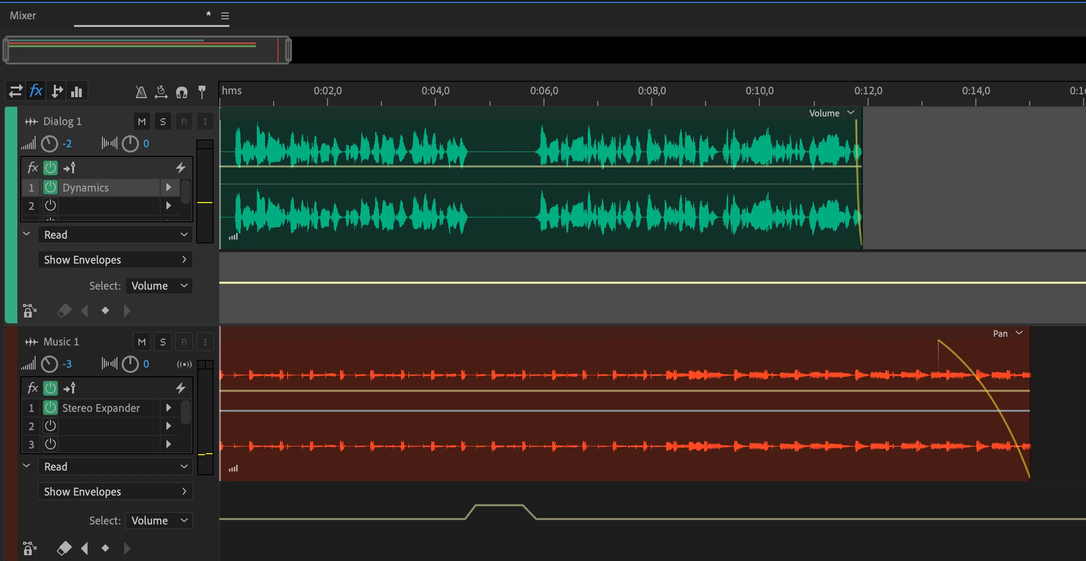The width and height of the screenshot is (1086, 561).
Task: Open the Mixer tab
Action: click(x=23, y=15)
